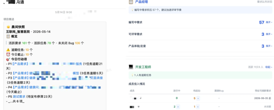Screen dimensions: 274x110
Task: Click the 57 count for 编写中需求
Action: (261, 22)
